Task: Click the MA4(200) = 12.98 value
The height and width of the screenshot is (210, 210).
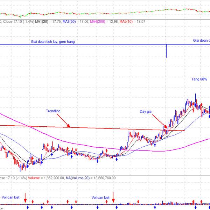Action: click(104, 22)
